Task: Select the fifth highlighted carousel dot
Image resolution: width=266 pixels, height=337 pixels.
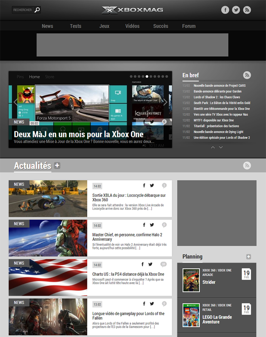Action: point(147,76)
